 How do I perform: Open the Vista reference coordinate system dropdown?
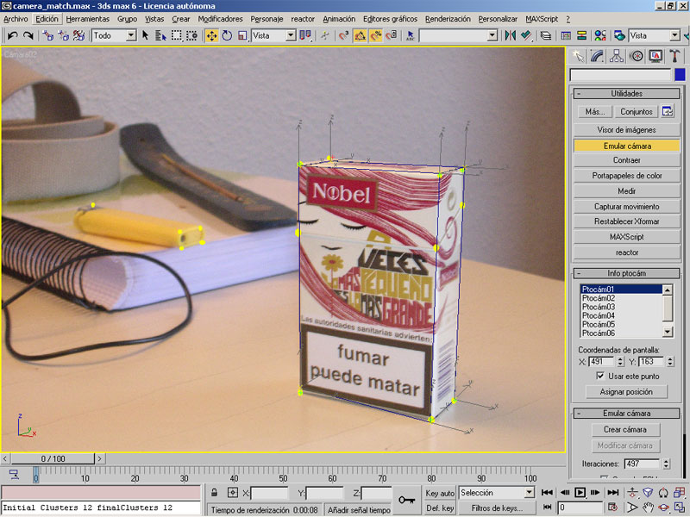291,35
